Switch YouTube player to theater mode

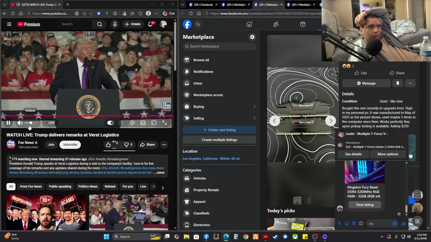(143, 123)
